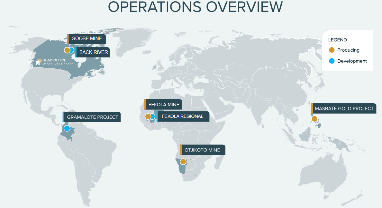This screenshot has width=382, height=208.
Task: Select the gold Masbate marker in the Philippines
Action: [314, 119]
